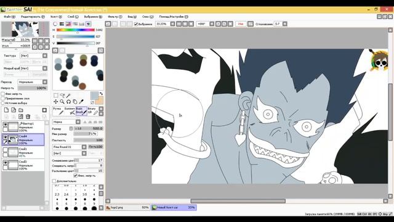Image resolution: width=394 pixels, height=222 pixels.
Task: Switch to the logo2.png document tab
Action: pyautogui.click(x=127, y=207)
